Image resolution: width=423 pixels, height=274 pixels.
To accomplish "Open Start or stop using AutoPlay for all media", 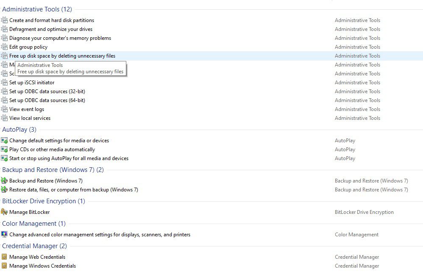I will pos(69,158).
